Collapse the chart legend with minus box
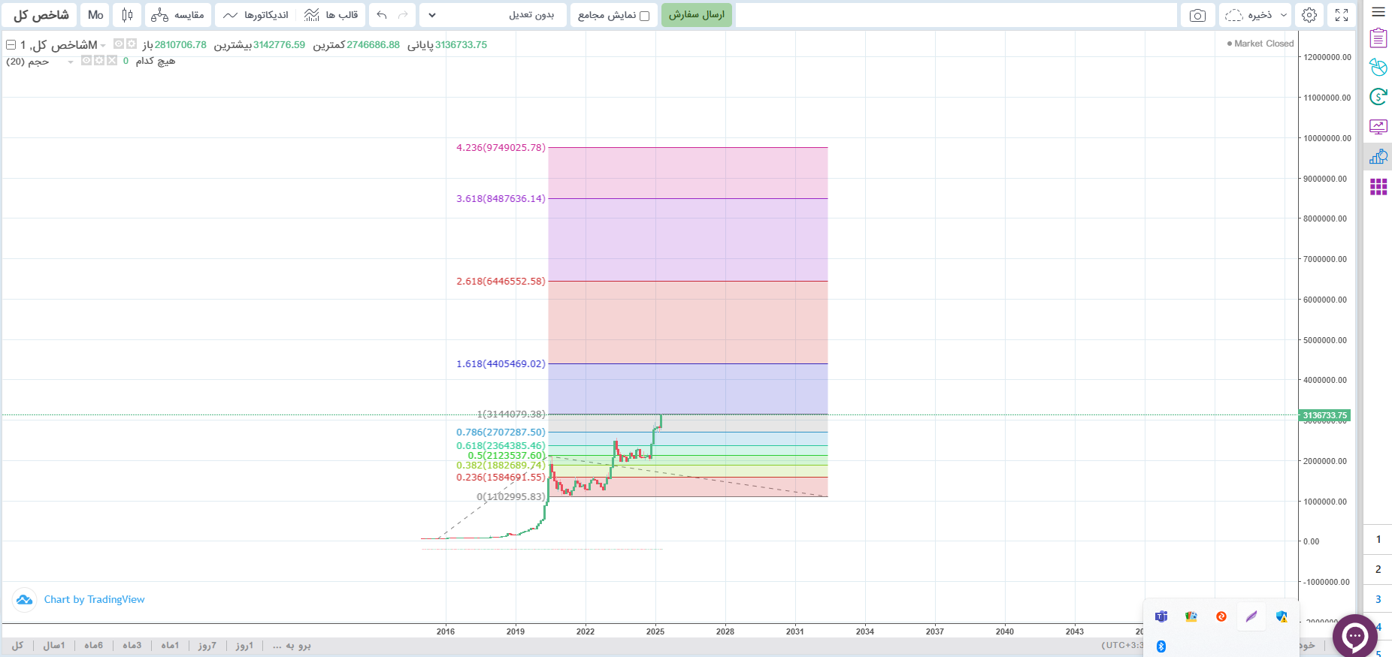Screen dimensions: 1392x657 11,45
